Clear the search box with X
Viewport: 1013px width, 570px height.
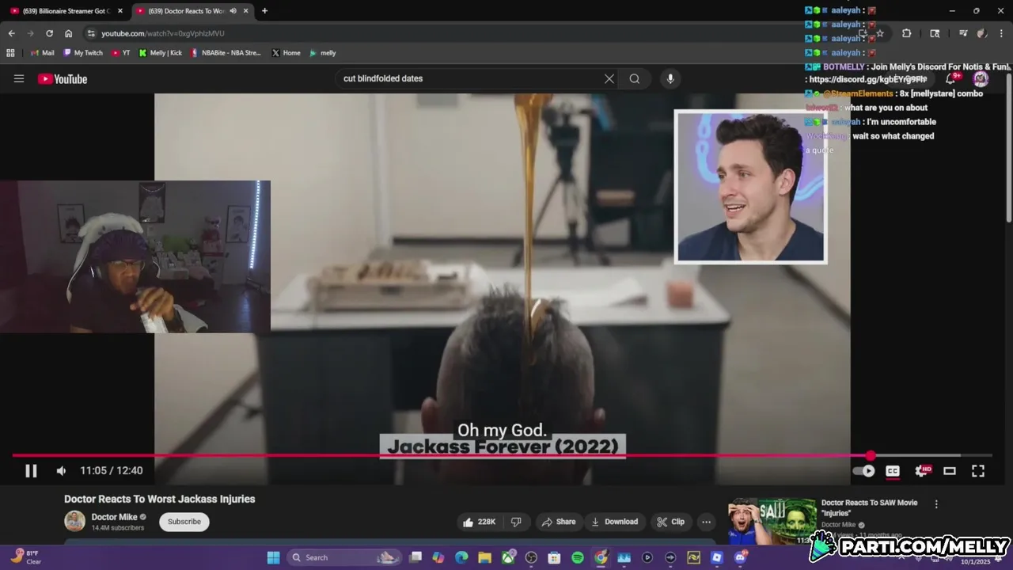(x=609, y=78)
